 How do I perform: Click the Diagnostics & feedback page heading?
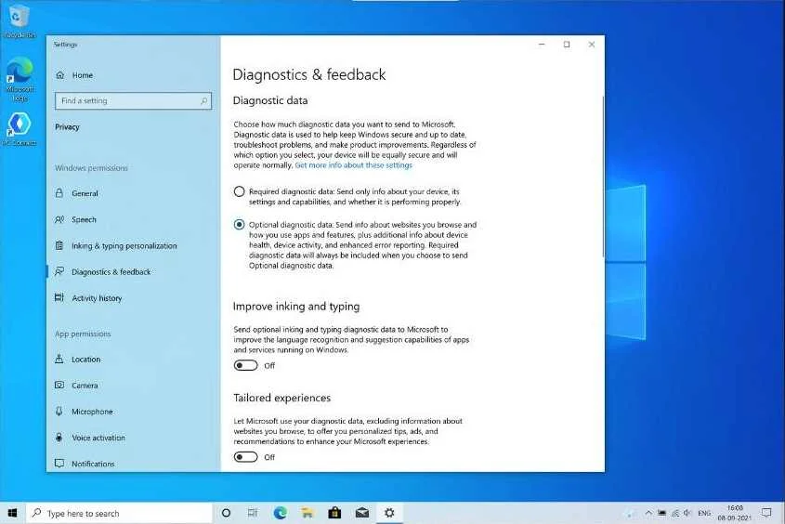tap(309, 75)
